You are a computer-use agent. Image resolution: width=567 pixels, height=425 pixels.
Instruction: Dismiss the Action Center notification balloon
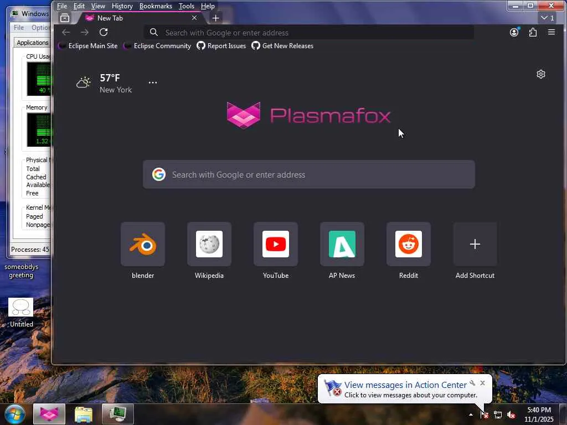coord(482,383)
